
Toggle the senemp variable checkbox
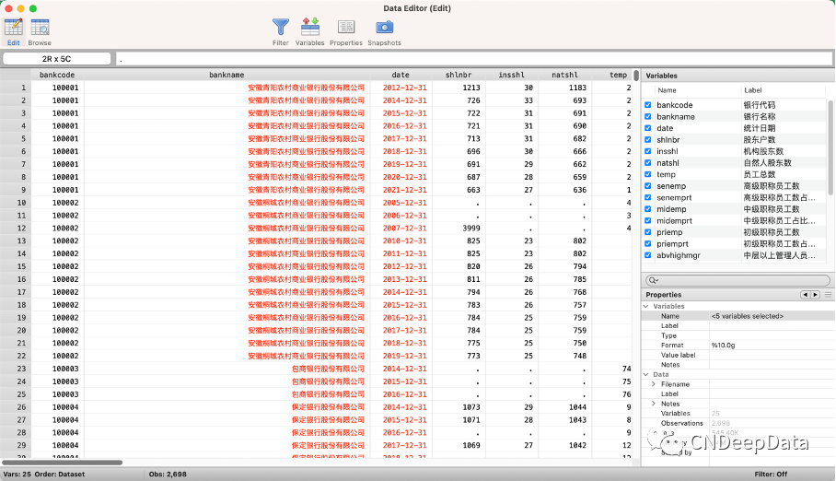(x=648, y=186)
